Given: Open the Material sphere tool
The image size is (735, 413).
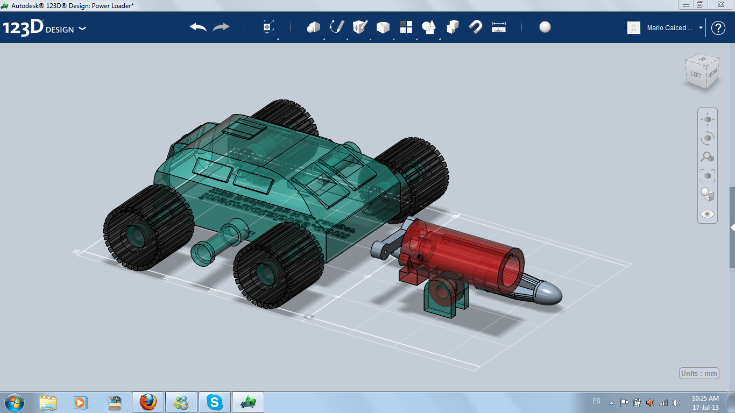Looking at the screenshot, I should pyautogui.click(x=545, y=27).
